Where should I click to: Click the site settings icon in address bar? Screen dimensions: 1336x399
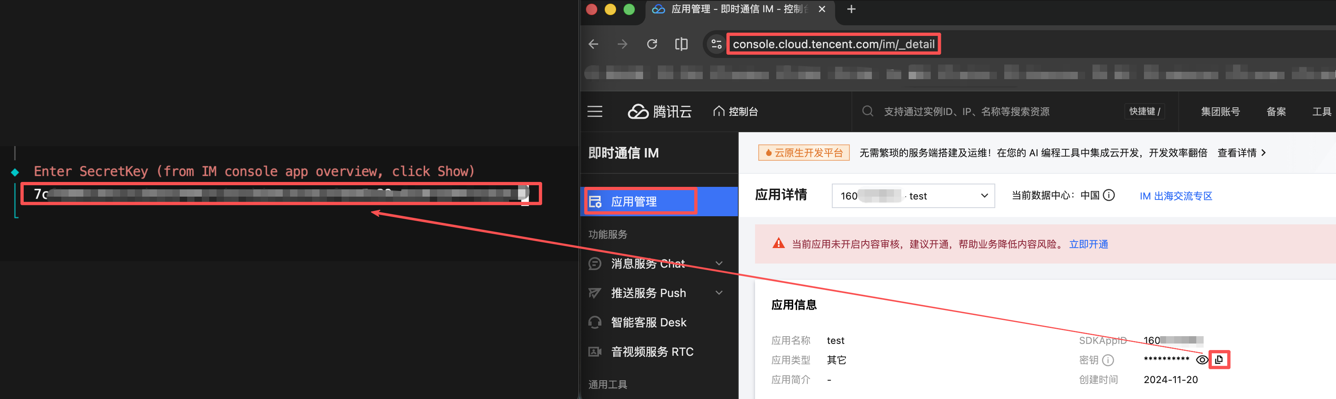pyautogui.click(x=716, y=44)
